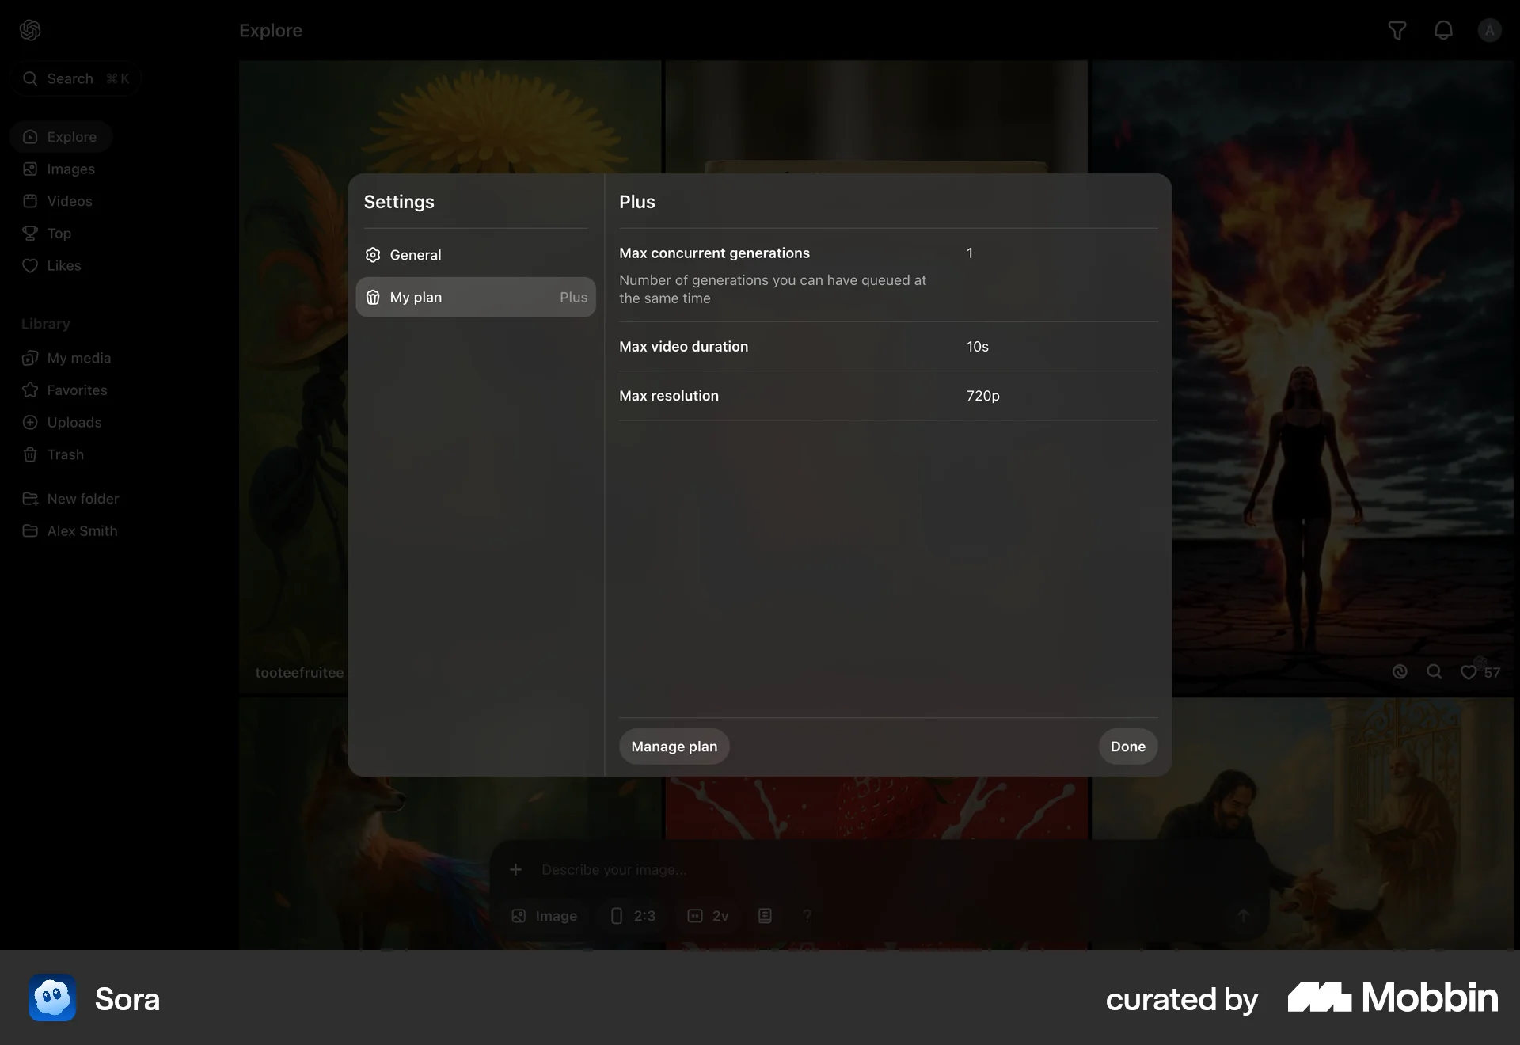Click the Manage plan button
The width and height of the screenshot is (1520, 1045).
673,746
